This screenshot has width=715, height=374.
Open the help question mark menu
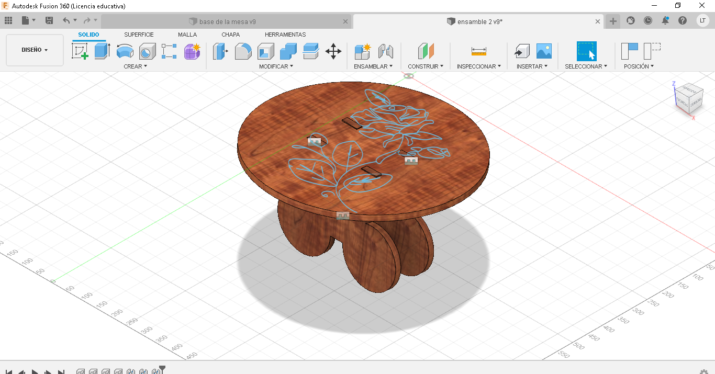pyautogui.click(x=683, y=20)
